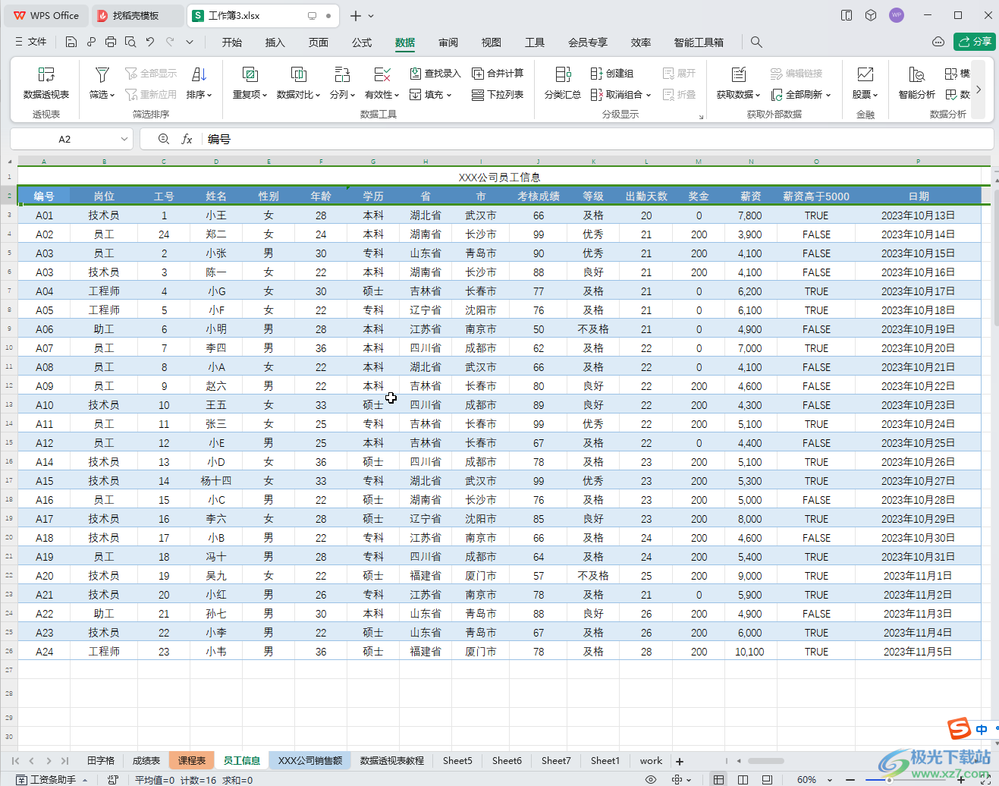Screen dimensions: 999x786
Task: Click the 分列 text-to-columns icon
Action: click(x=342, y=74)
